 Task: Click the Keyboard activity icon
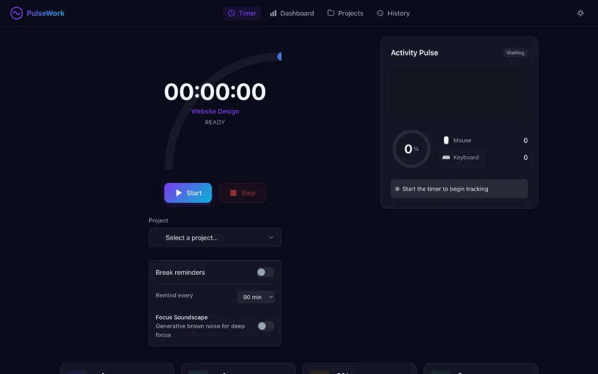click(446, 157)
